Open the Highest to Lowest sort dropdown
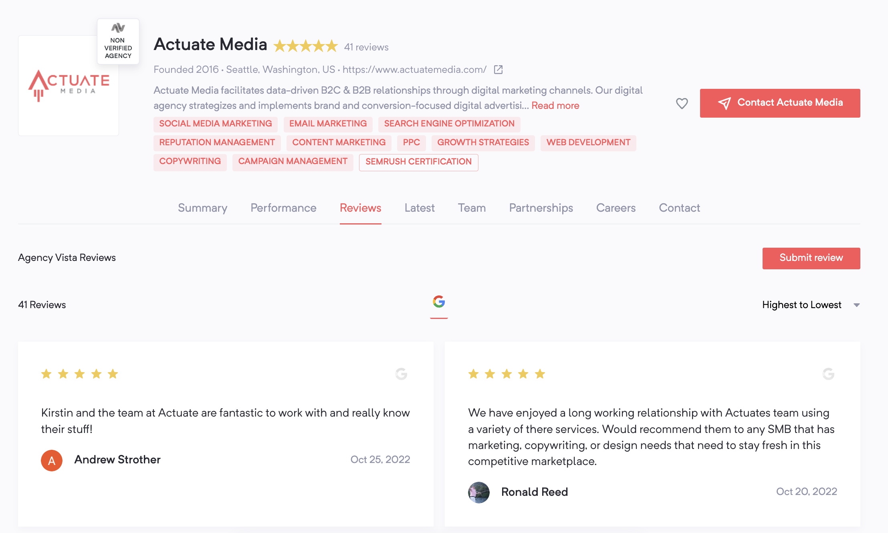This screenshot has width=888, height=533. [x=811, y=305]
